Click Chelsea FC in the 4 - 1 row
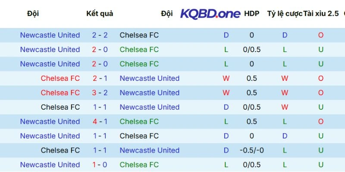345x172 pixels. [x=139, y=122]
